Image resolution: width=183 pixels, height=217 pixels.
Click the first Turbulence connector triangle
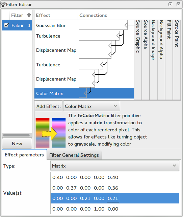point(118,36)
